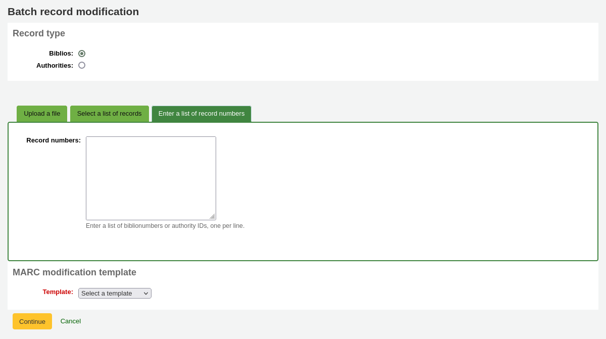Switch to the Upload a file tab

coord(41,113)
